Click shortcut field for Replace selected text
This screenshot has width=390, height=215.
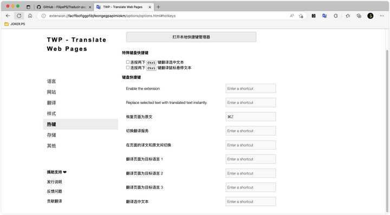pyautogui.click(x=251, y=102)
